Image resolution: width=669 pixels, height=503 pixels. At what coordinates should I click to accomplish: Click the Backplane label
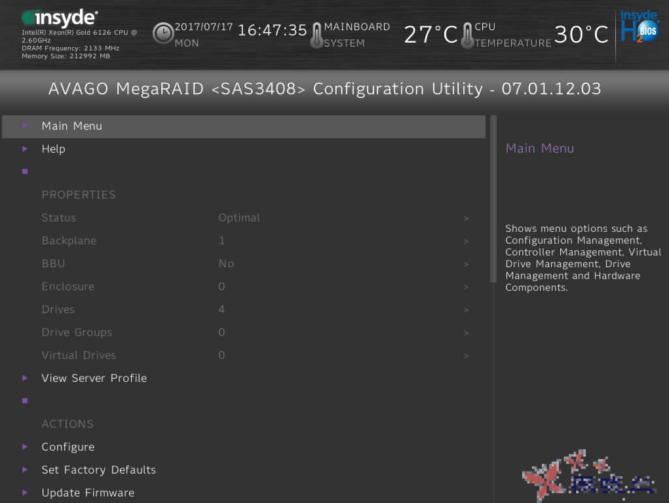pos(69,240)
